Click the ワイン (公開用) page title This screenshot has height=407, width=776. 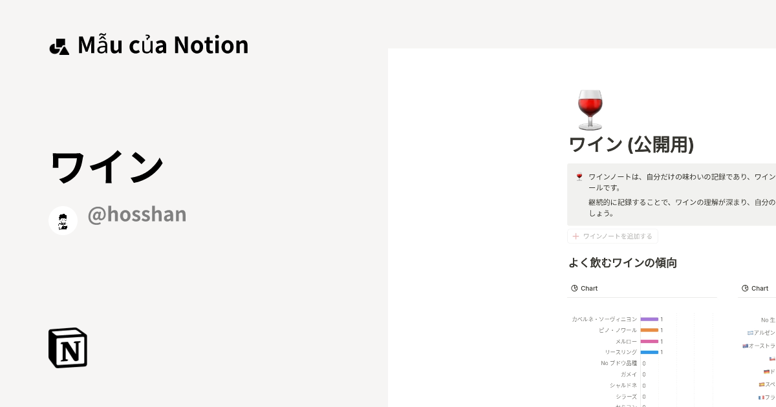pos(631,144)
